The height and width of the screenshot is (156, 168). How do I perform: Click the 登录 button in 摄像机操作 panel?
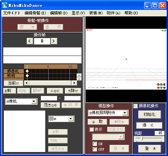point(150,148)
